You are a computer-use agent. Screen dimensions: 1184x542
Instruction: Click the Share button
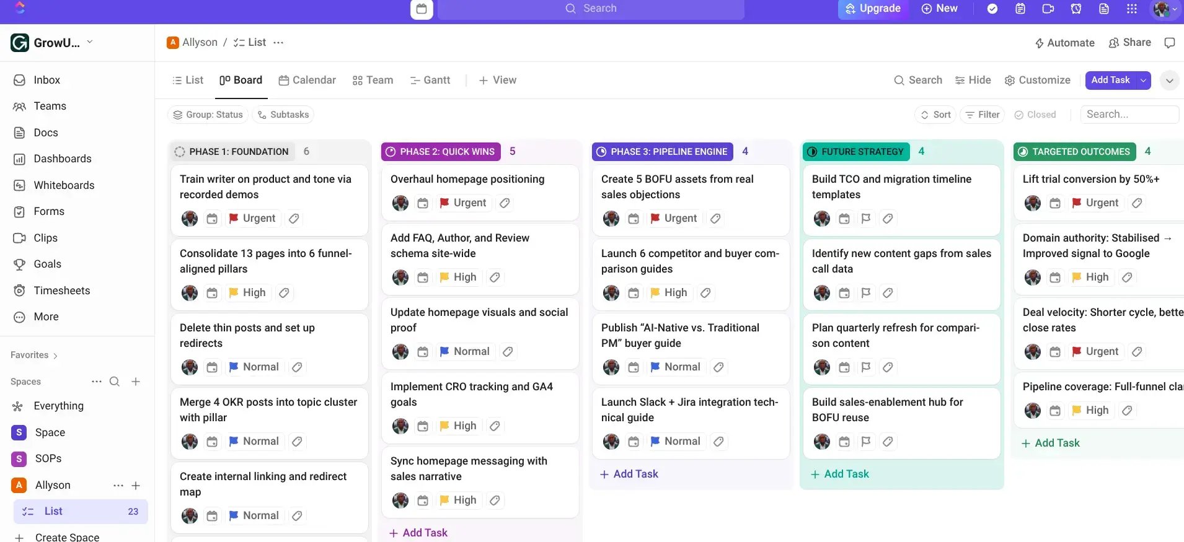point(1130,43)
